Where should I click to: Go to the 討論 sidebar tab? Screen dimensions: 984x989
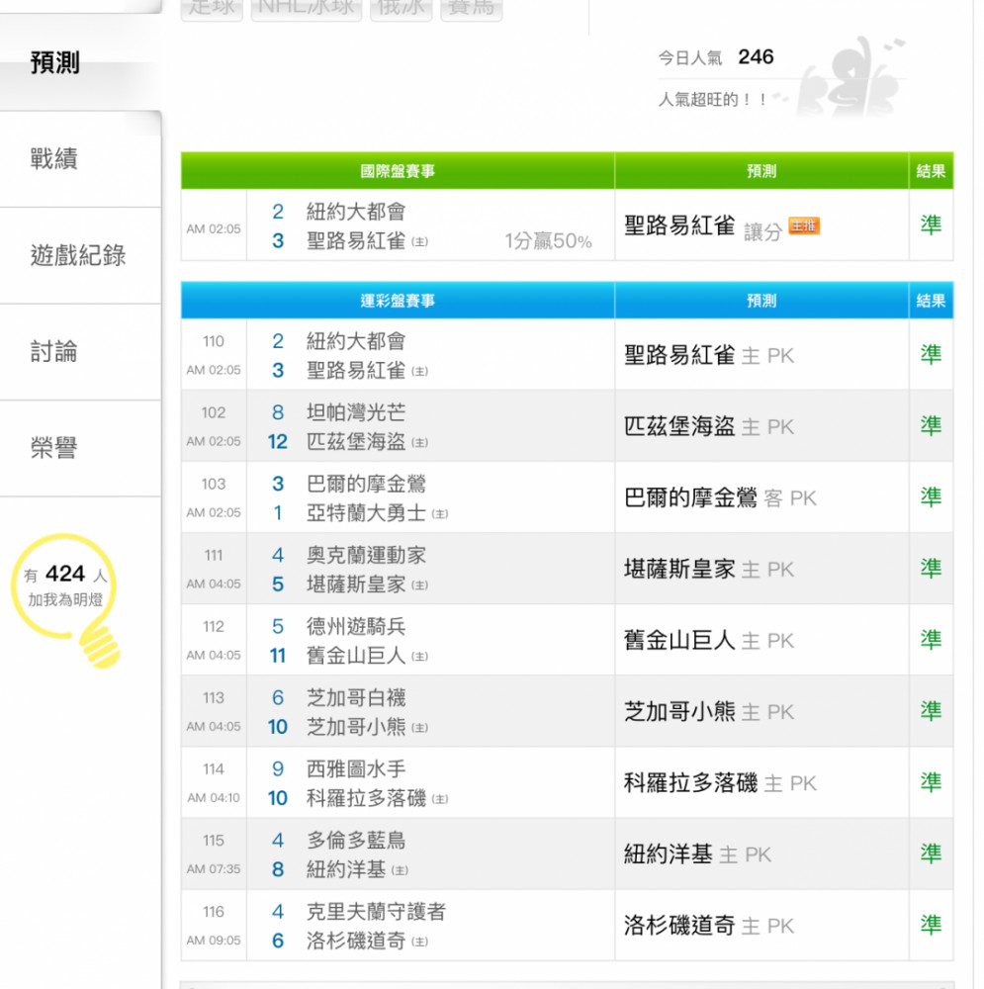[54, 351]
